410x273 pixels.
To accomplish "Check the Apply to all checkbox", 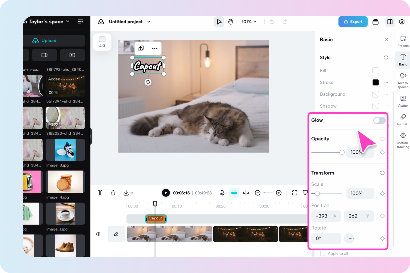I will click(323, 253).
